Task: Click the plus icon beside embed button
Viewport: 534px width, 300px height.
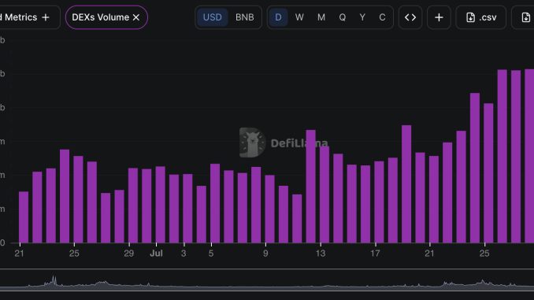Action: (439, 17)
